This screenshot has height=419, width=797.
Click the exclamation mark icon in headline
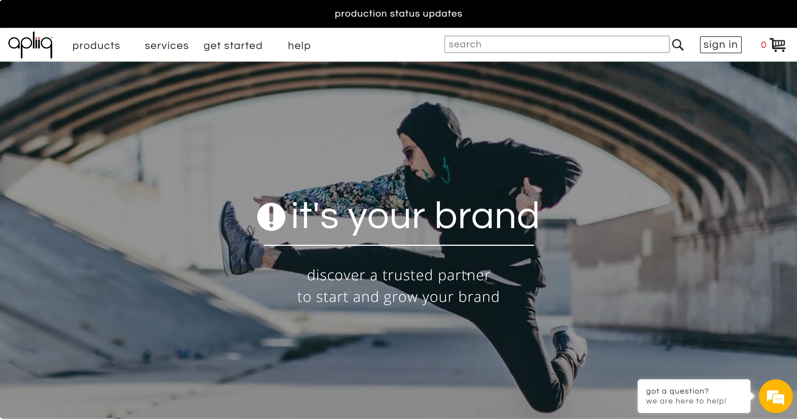271,217
